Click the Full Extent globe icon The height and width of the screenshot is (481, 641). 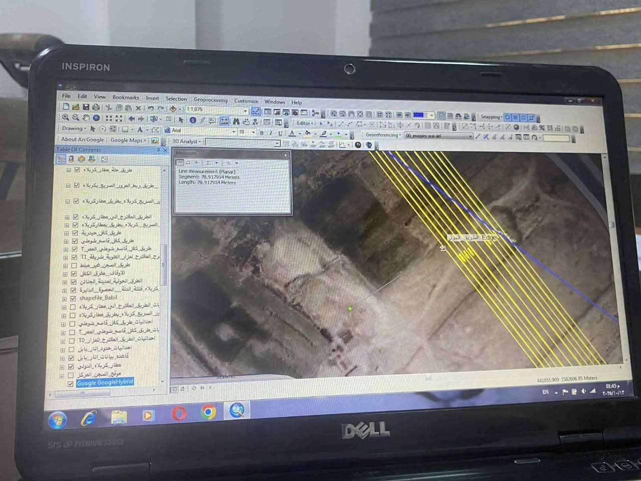coord(97,118)
